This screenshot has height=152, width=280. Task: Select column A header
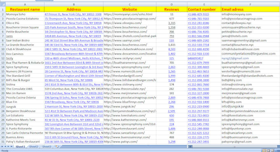tap(25, 5)
